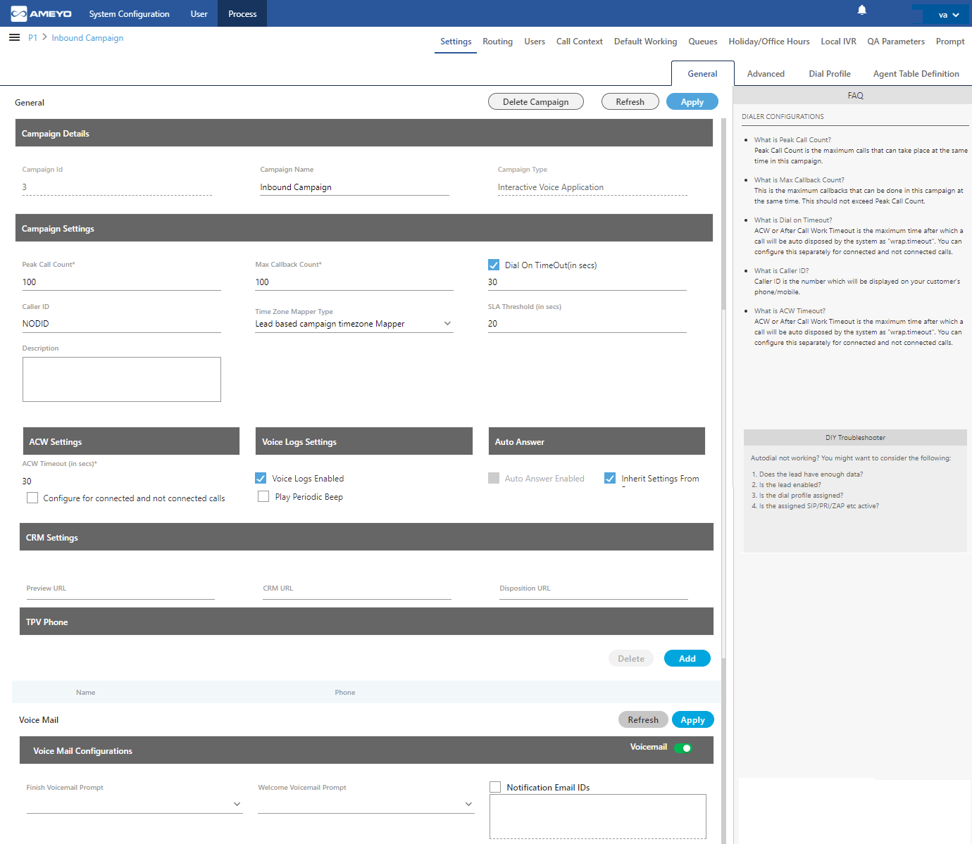
Task: Click the Description text area
Action: [121, 379]
